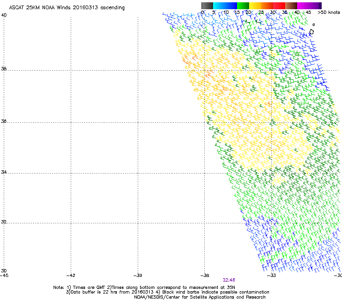Click the legend tick label '25'
Screen dimensions: 342x300
tap(261, 12)
